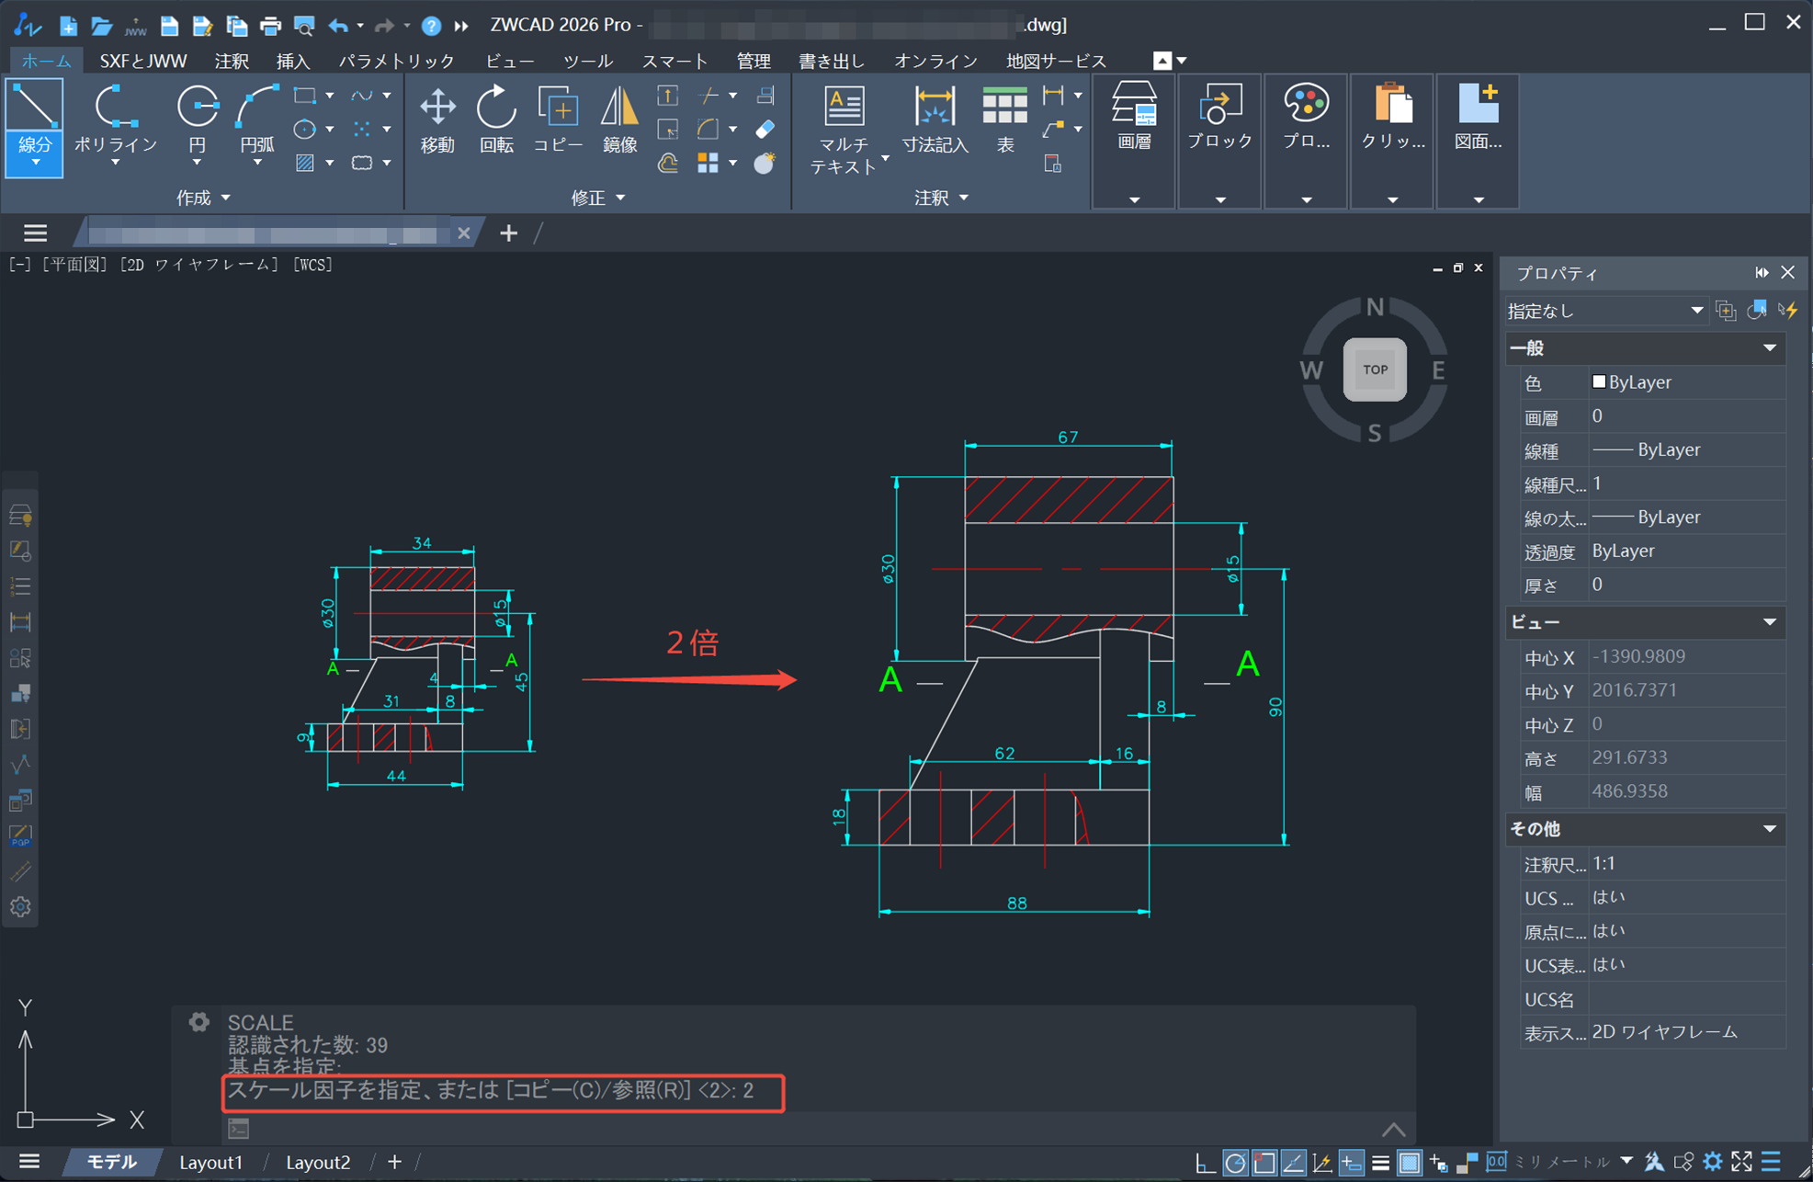Open the 注釈 ribbon tab
The height and width of the screenshot is (1182, 1813).
coord(231,61)
